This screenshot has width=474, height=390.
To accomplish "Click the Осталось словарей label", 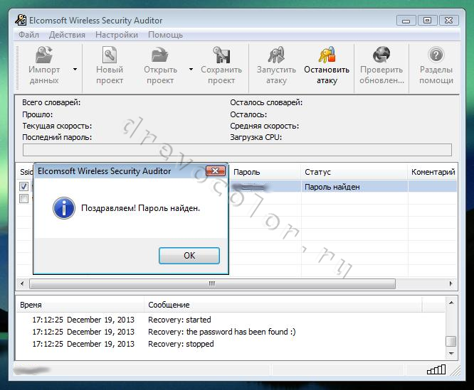I will (266, 102).
